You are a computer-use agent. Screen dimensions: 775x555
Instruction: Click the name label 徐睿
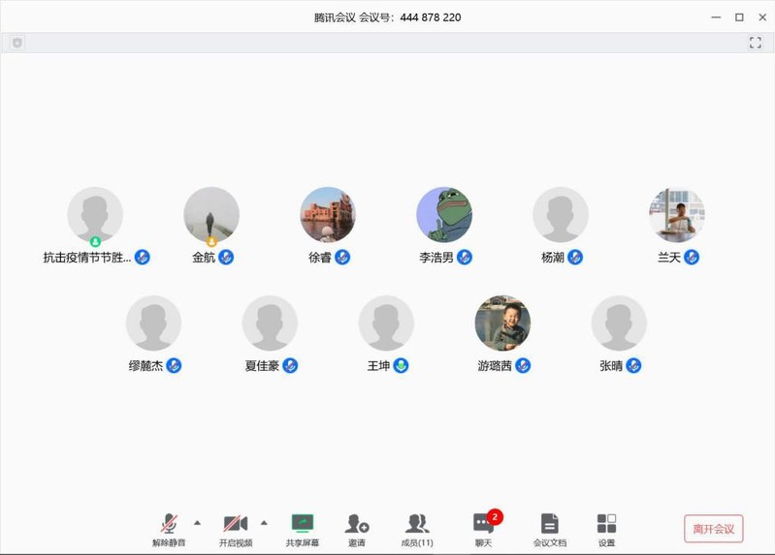(x=320, y=258)
